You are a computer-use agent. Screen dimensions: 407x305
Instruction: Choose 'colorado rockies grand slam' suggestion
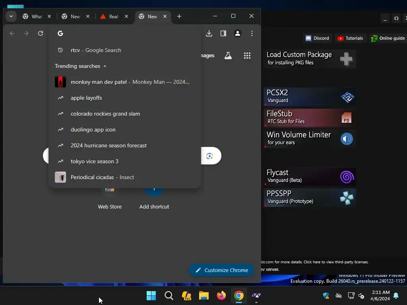(125, 114)
